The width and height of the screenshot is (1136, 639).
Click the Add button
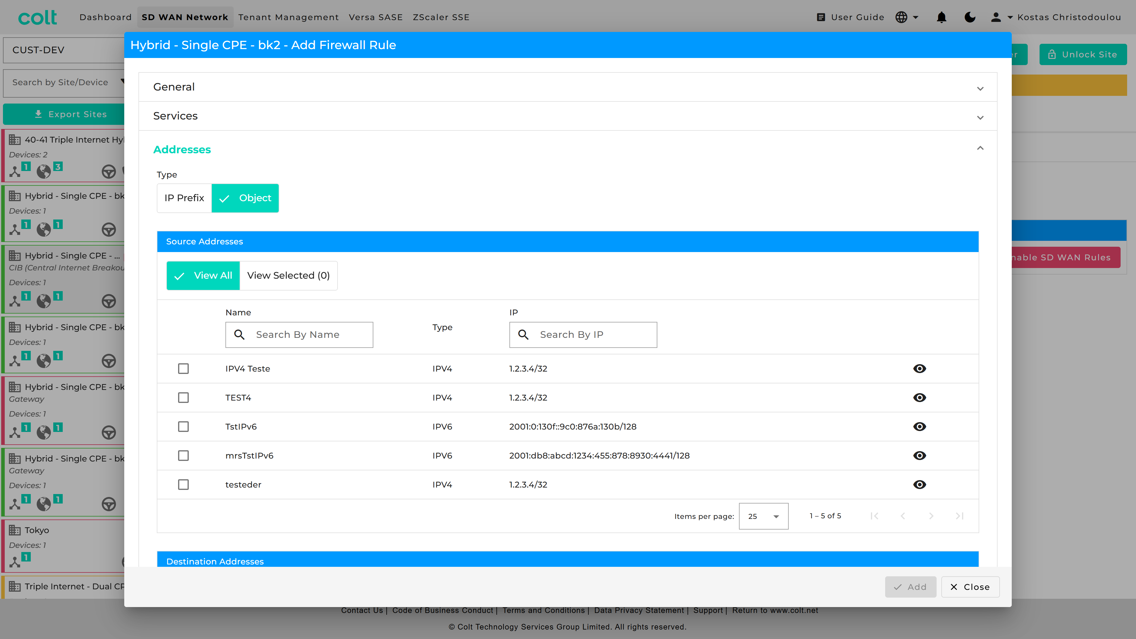(x=910, y=587)
